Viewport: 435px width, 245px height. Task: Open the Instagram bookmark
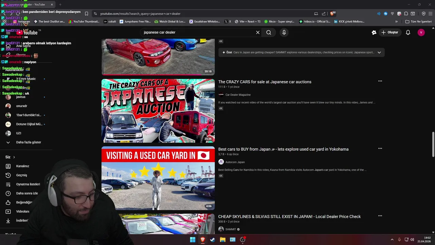click(x=21, y=21)
